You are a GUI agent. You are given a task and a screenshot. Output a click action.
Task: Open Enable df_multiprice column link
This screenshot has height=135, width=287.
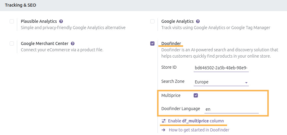pyautogui.click(x=196, y=121)
